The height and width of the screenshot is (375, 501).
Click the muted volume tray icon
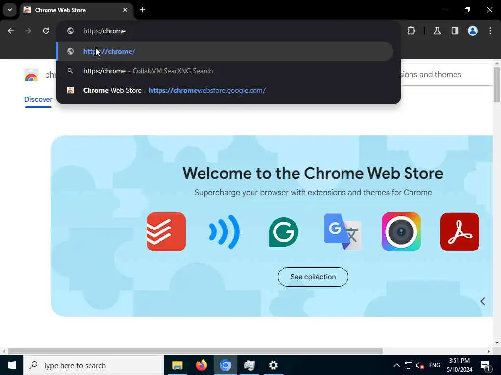(x=420, y=365)
